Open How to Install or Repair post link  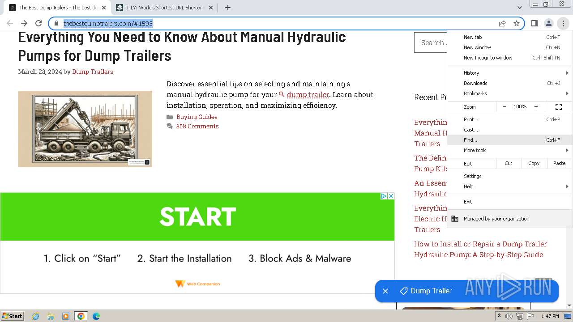(480, 249)
